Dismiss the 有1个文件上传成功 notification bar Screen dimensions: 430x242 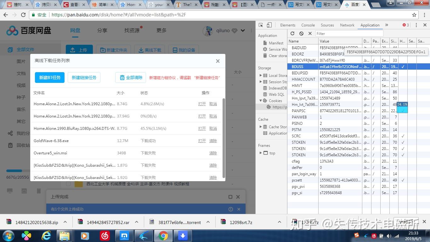(239, 209)
